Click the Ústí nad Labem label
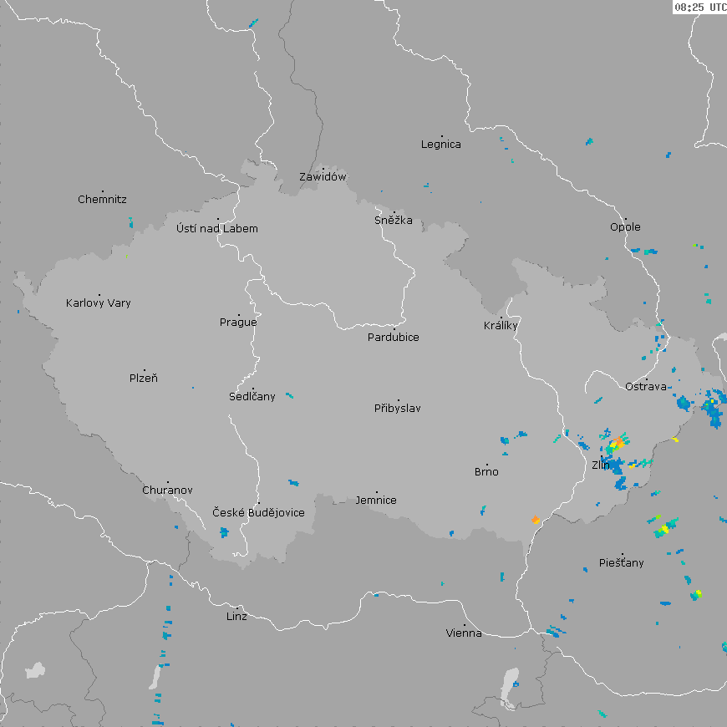 (217, 229)
